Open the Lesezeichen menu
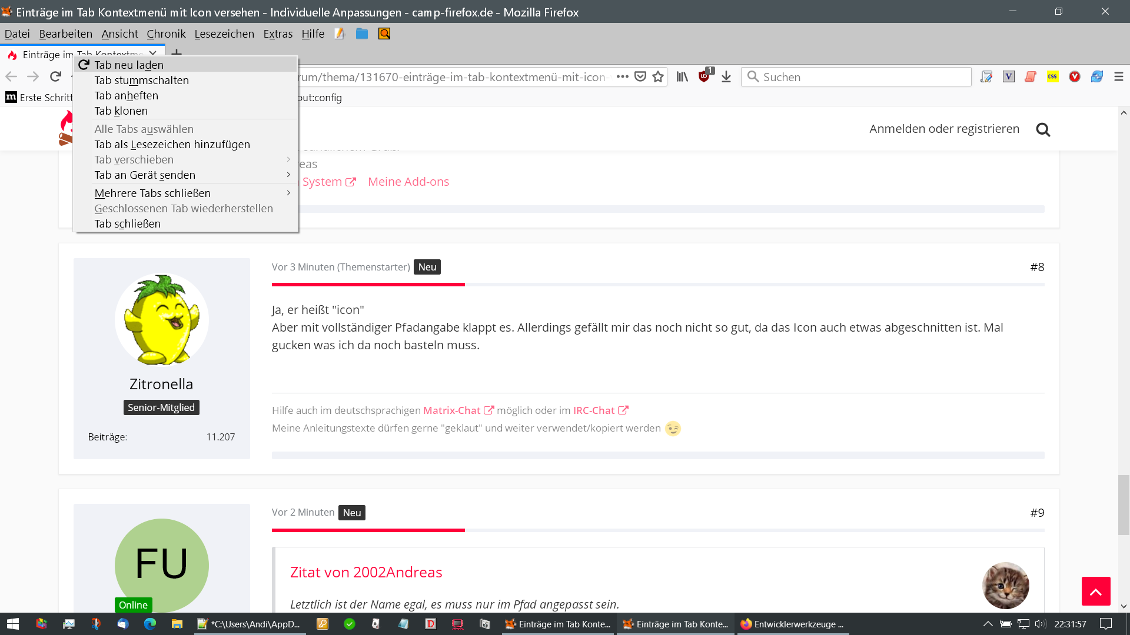Viewport: 1130px width, 635px height. pyautogui.click(x=224, y=34)
